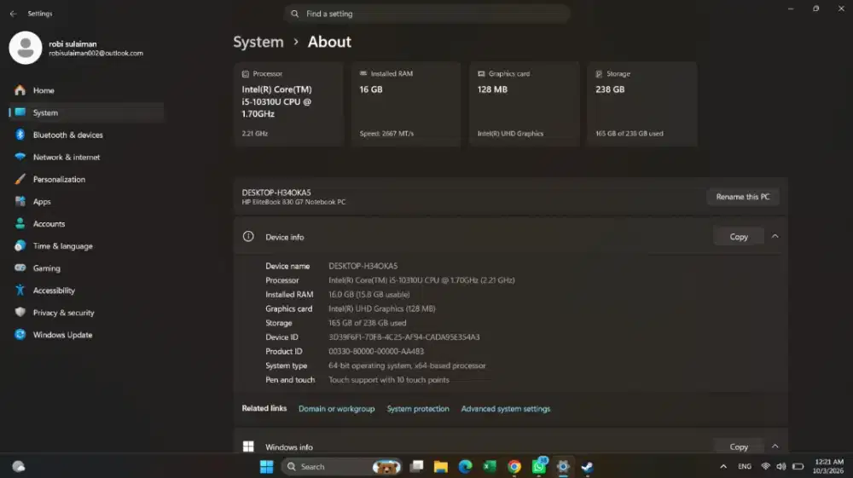The height and width of the screenshot is (478, 853).
Task: Open Time & language settings
Action: point(87,246)
